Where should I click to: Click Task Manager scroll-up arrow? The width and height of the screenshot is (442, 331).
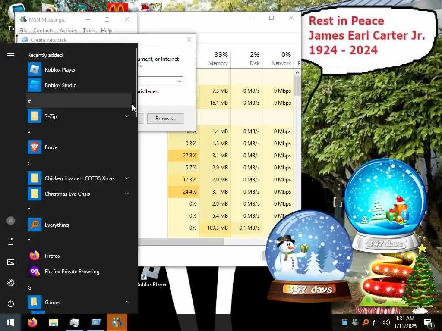(x=298, y=72)
